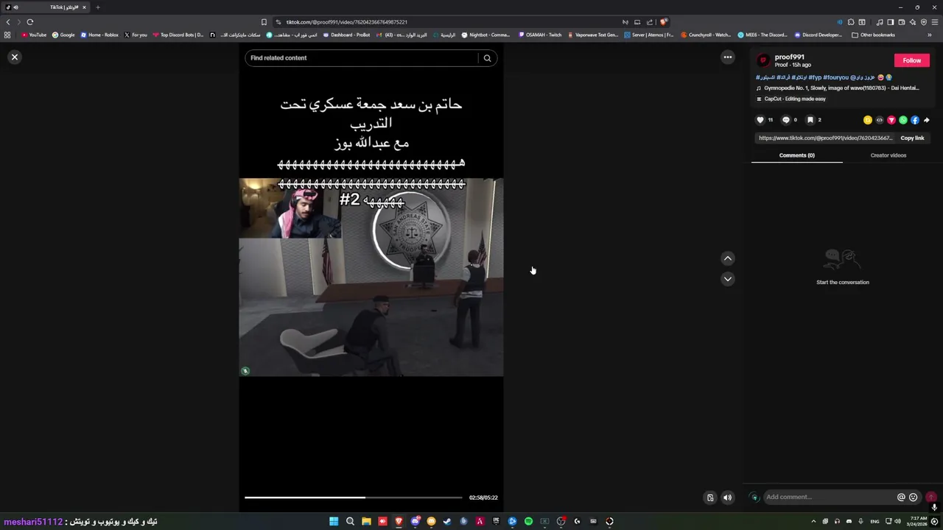Mute the TikTok tab audio icon
Screen dimensions: 943x530
[15, 7]
